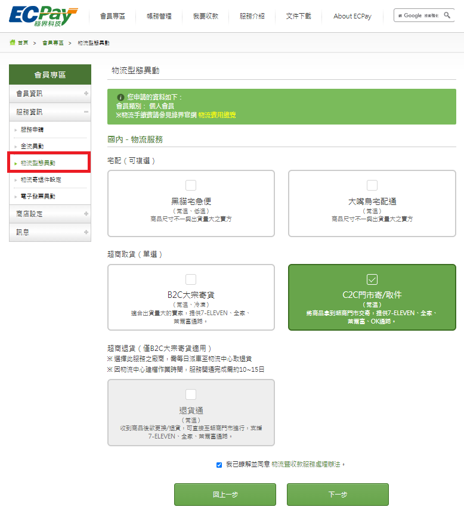Expand 訊息 sidebar section
The width and height of the screenshot is (464, 513).
click(x=50, y=232)
